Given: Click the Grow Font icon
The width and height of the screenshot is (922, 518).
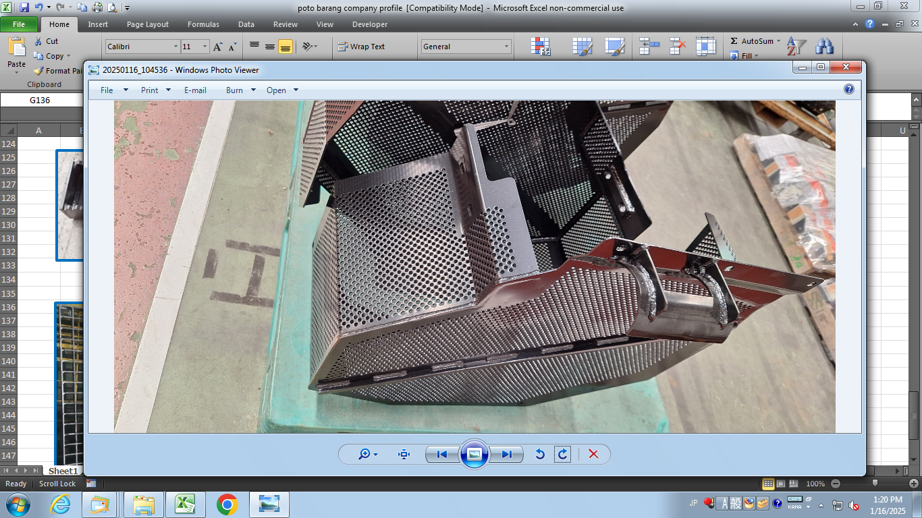Looking at the screenshot, I should [217, 47].
